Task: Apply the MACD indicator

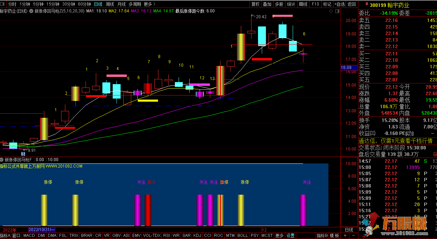Action: (x=29, y=236)
